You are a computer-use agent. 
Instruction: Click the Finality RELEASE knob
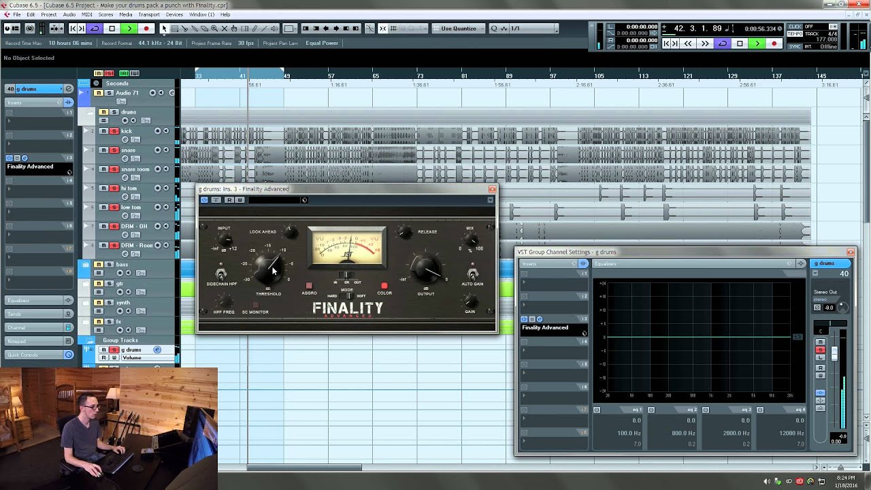click(x=404, y=232)
